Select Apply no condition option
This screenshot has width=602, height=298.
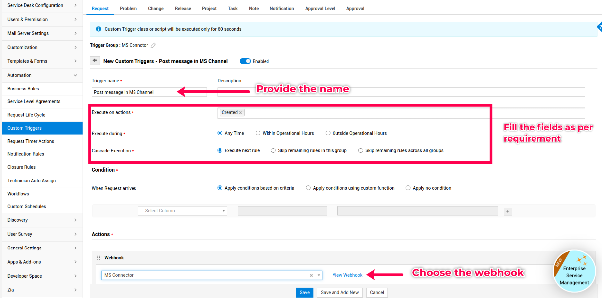pos(408,188)
